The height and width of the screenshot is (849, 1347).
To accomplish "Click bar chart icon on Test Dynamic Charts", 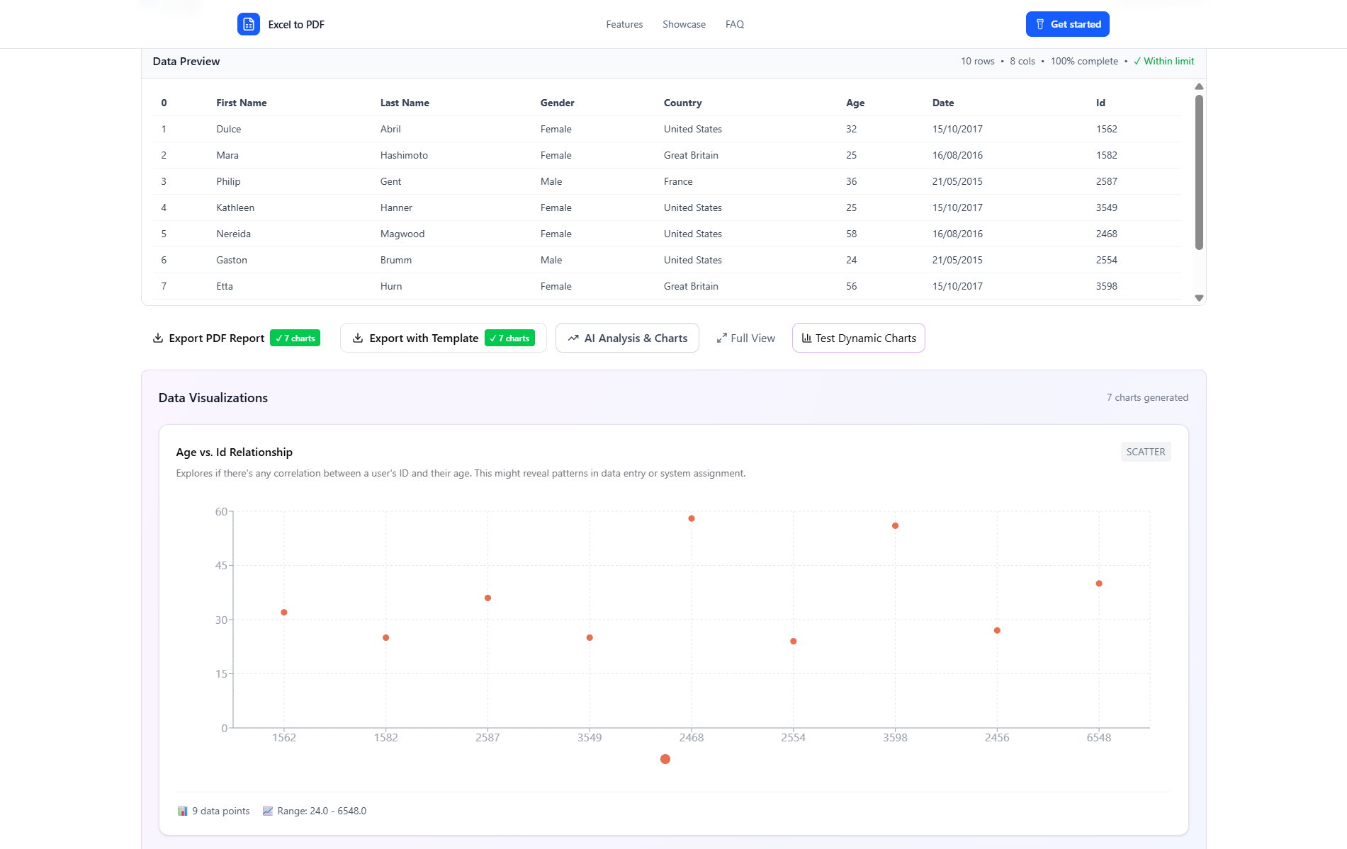I will coord(806,338).
